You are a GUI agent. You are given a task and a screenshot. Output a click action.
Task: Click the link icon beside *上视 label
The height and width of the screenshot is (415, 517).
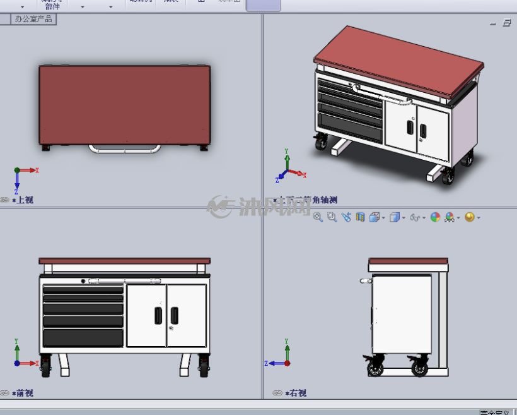(x=4, y=200)
